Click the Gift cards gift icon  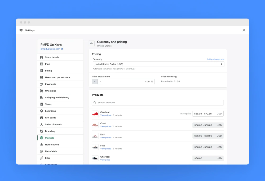click(42, 118)
